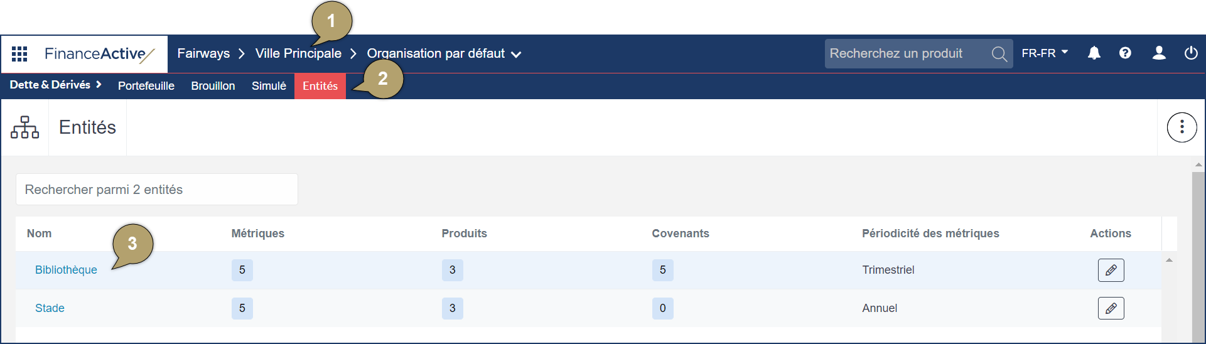The width and height of the screenshot is (1206, 344).
Task: Edit the Stade entity with pencil icon
Action: (1111, 308)
